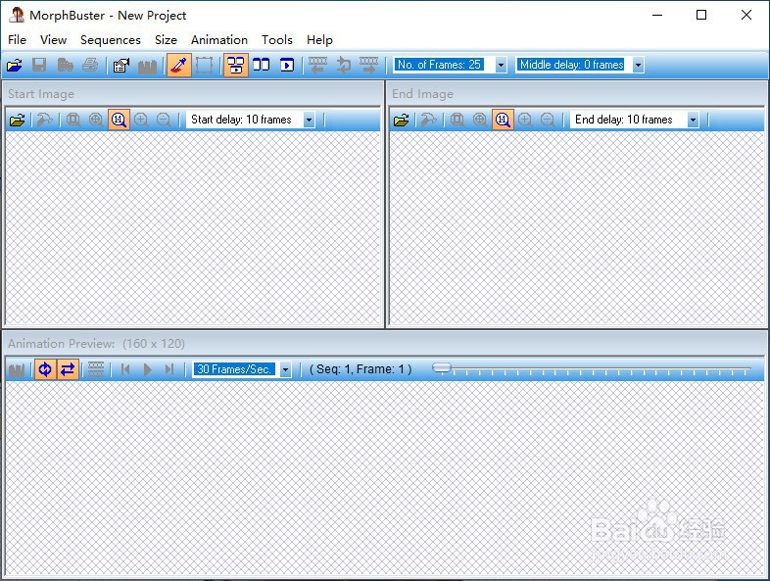Click zoom out icon in End Image toolbar
The image size is (770, 581).
tap(548, 120)
